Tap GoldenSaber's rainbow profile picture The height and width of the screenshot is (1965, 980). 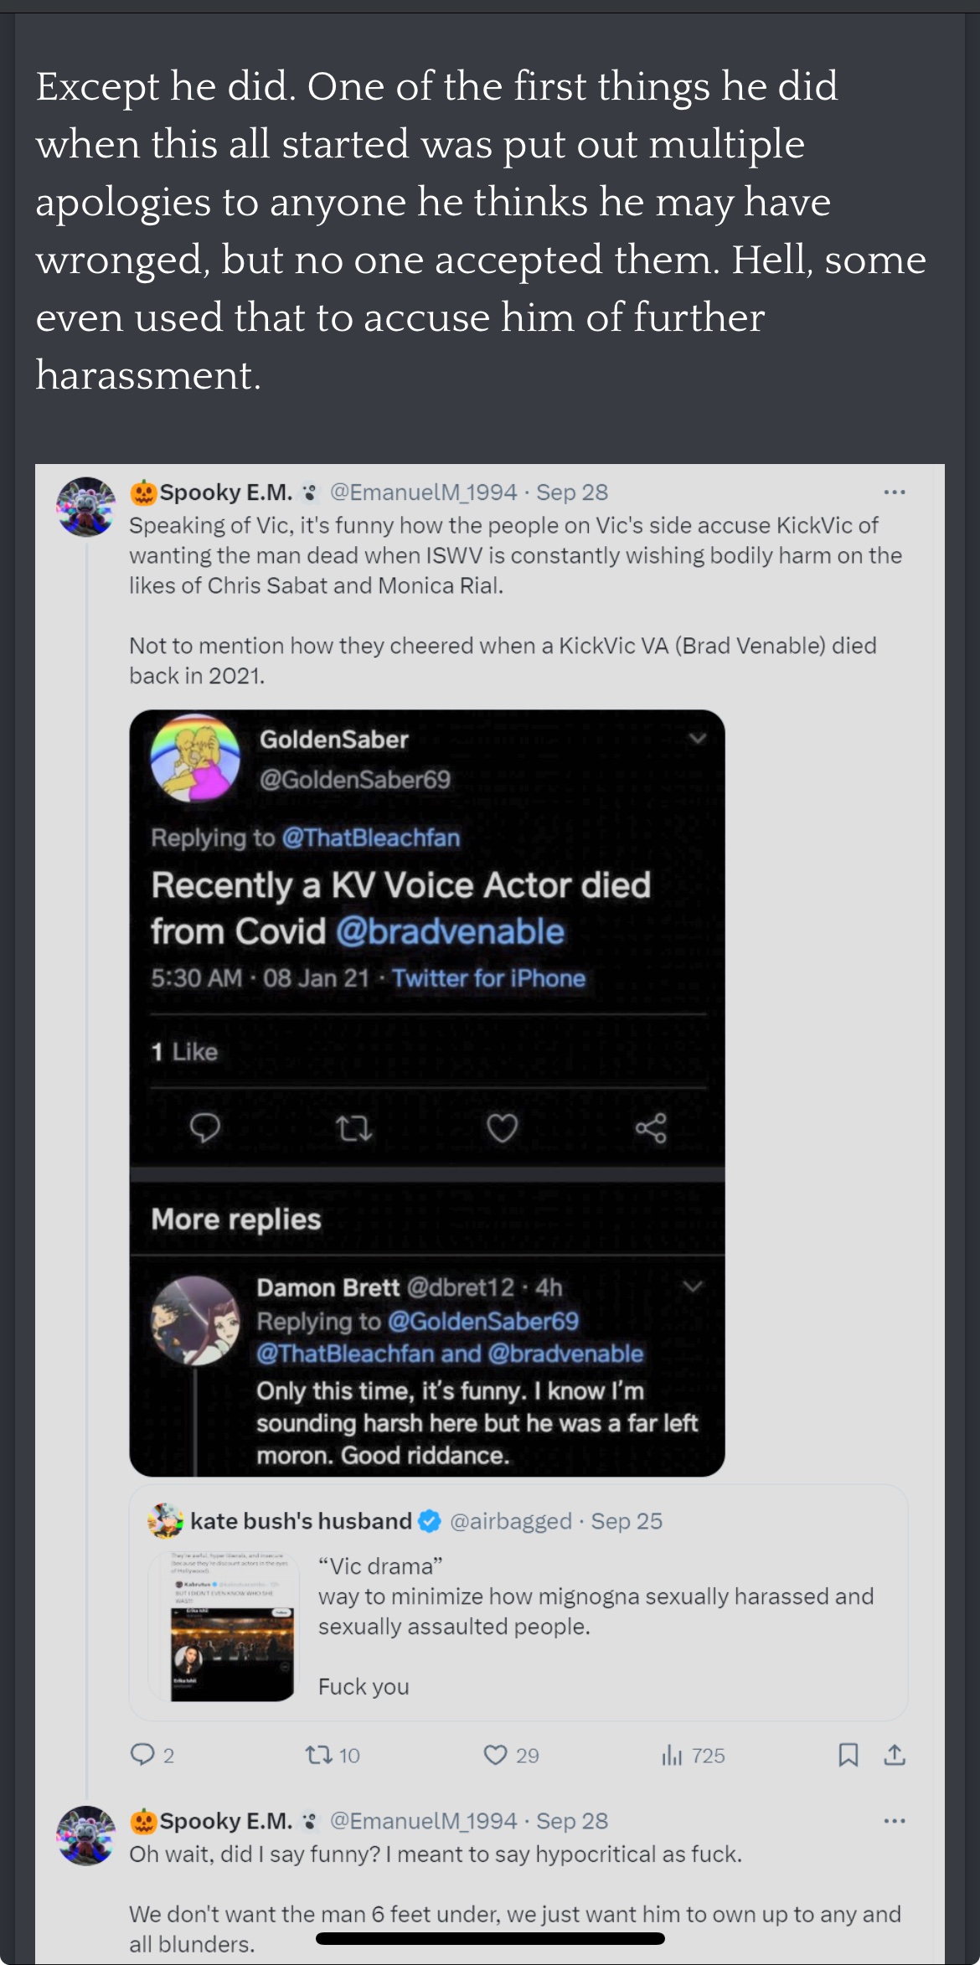point(195,758)
